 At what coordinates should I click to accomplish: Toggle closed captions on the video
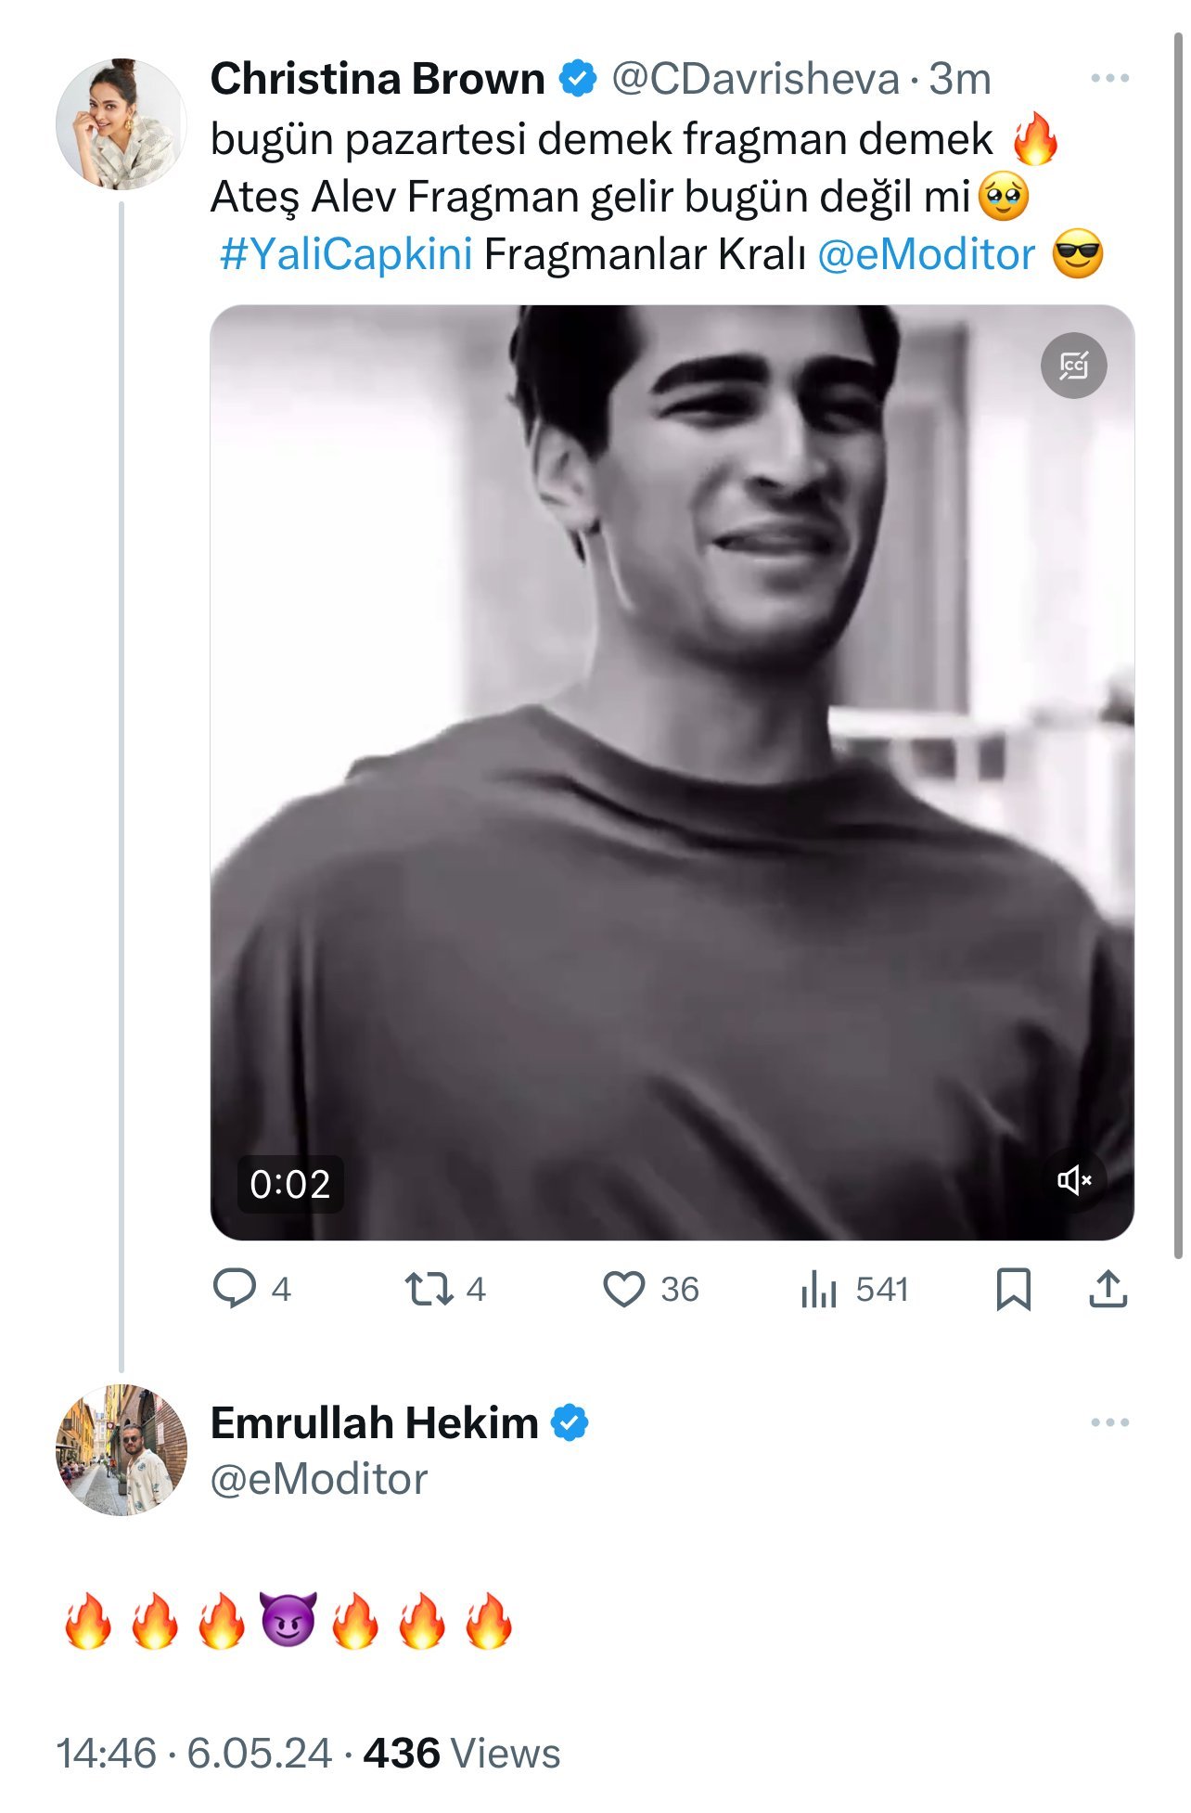coord(1073,366)
